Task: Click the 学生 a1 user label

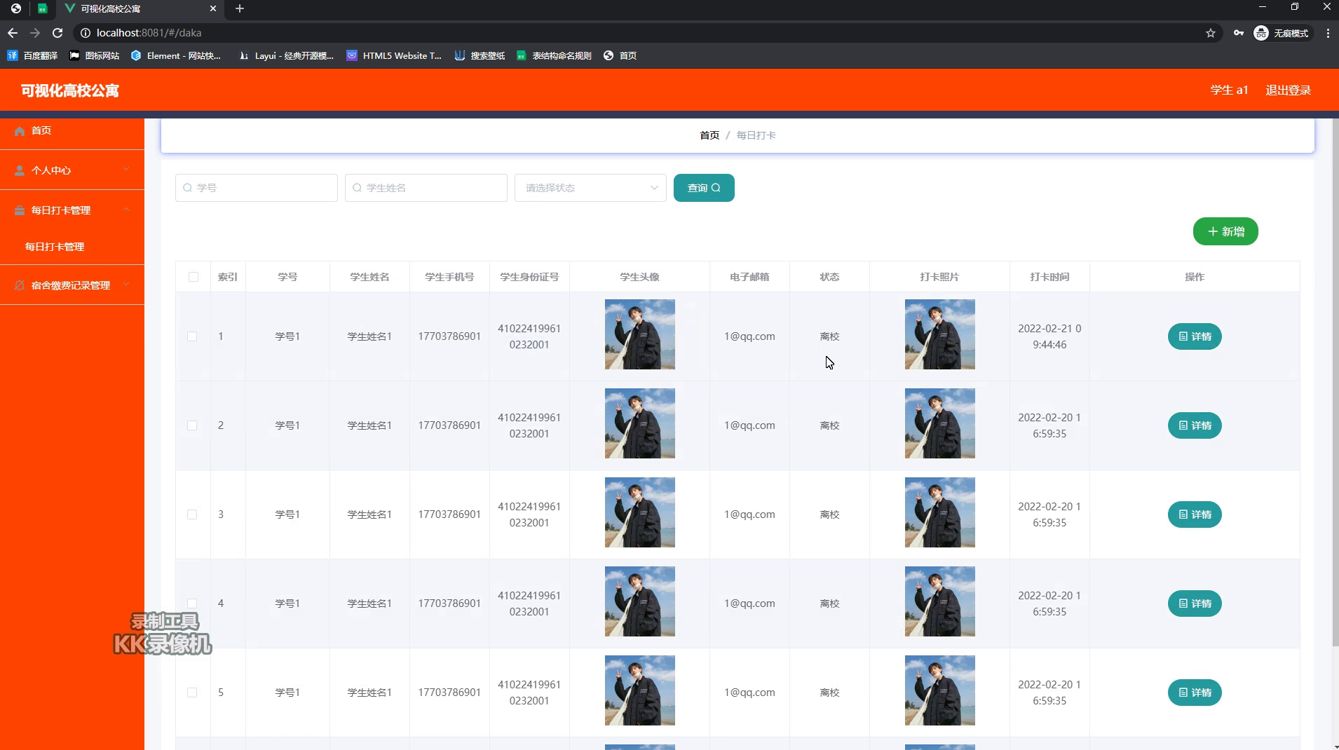Action: tap(1229, 90)
